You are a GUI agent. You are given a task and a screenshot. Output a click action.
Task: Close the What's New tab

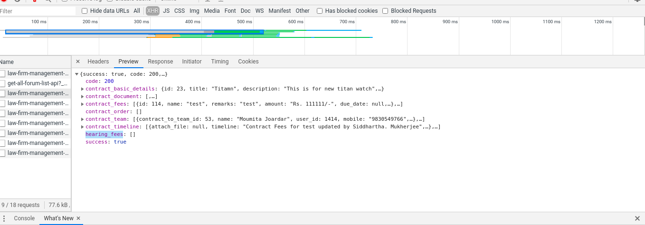[x=79, y=218]
